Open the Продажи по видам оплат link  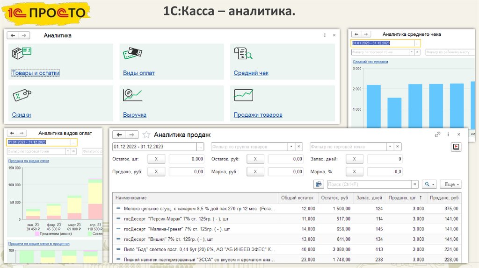[29, 161]
